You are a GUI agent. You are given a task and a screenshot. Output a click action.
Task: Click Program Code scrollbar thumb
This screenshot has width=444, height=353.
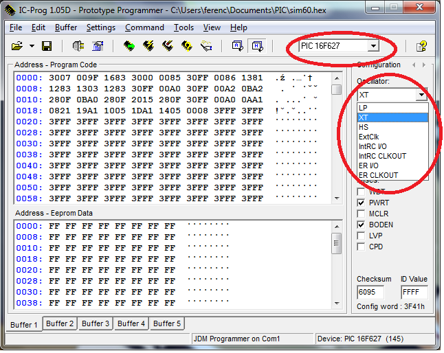(337, 90)
